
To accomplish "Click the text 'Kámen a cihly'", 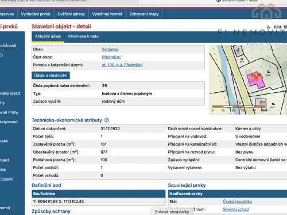I will (248, 128).
